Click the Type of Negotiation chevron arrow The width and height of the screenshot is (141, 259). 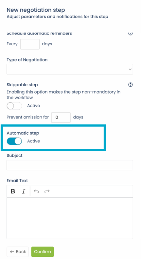pyautogui.click(x=130, y=69)
